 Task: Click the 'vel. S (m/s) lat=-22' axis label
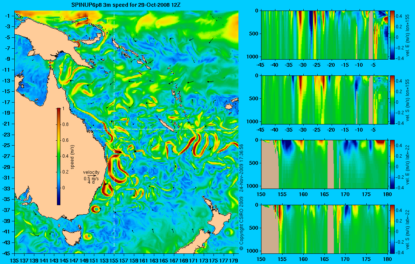tap(408, 229)
